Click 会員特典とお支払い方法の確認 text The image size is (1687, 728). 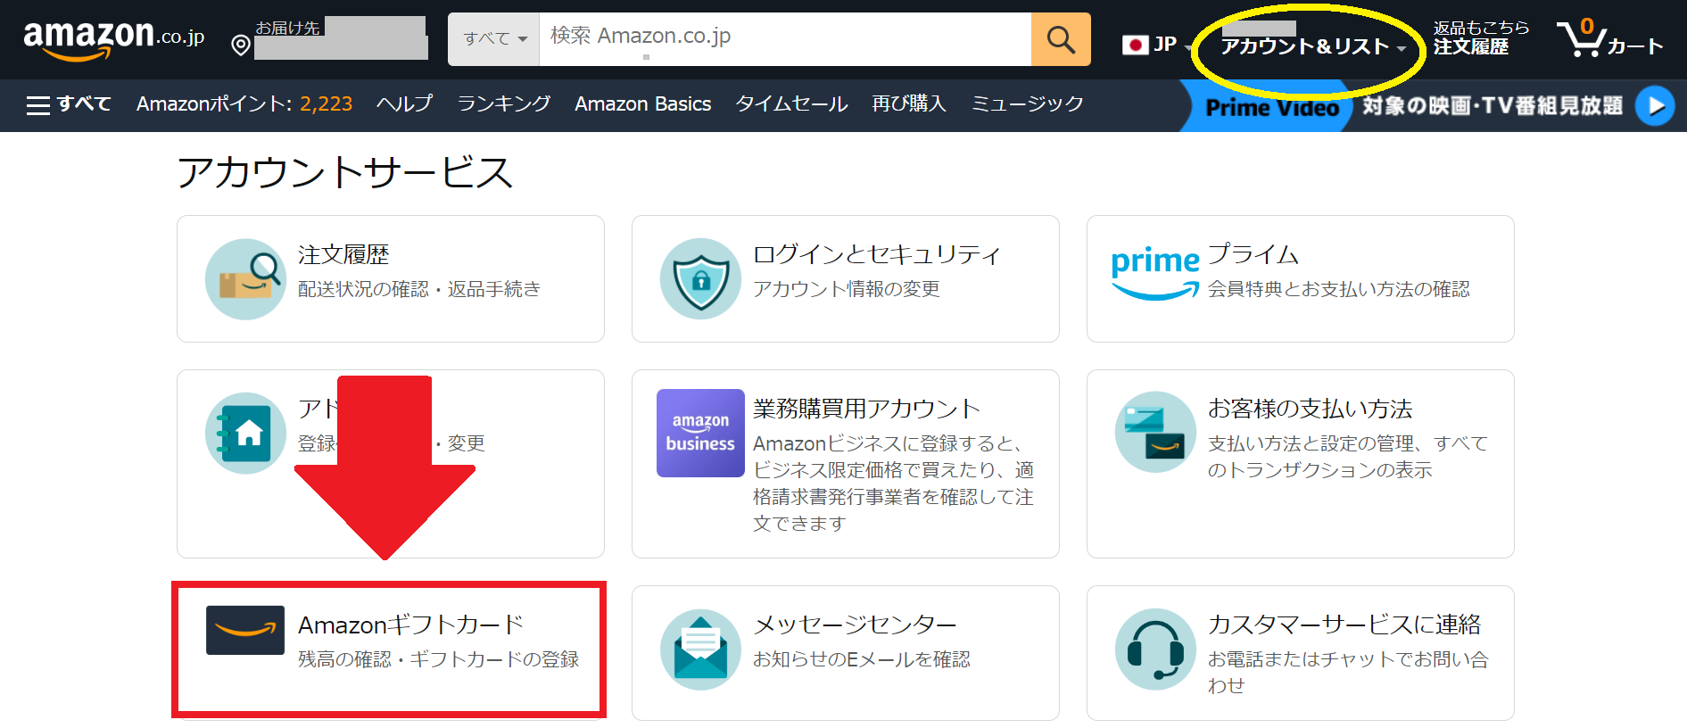1339,289
